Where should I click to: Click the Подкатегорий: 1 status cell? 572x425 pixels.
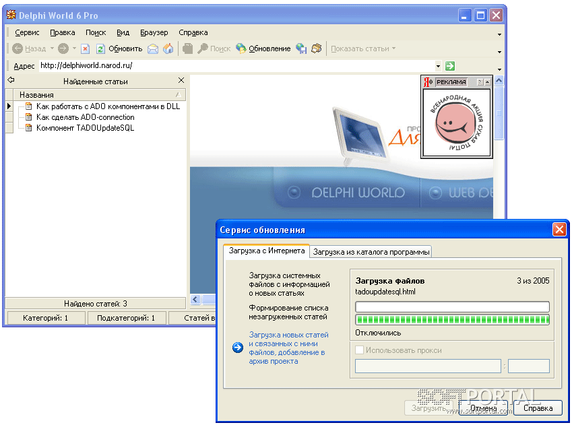point(126,318)
